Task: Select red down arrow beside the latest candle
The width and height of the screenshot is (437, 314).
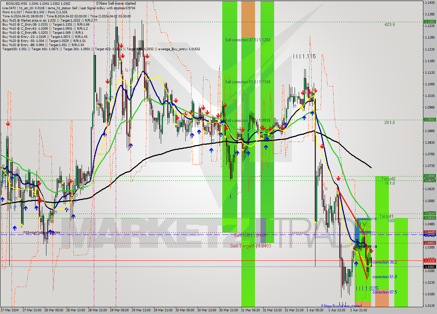Action: click(371, 251)
